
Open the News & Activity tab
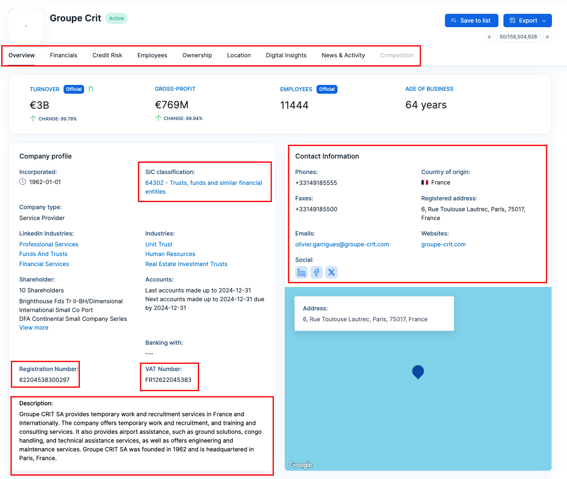(343, 55)
